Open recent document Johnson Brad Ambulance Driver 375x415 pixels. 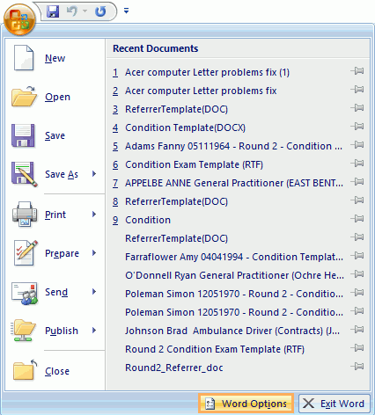tap(232, 331)
